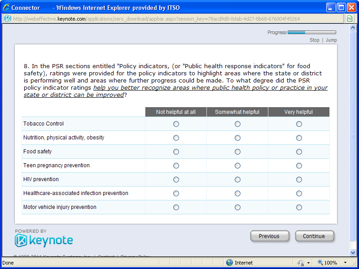This screenshot has height=269, width=359.
Task: Click the 'HIV prevention' row label
Action: 41,179
